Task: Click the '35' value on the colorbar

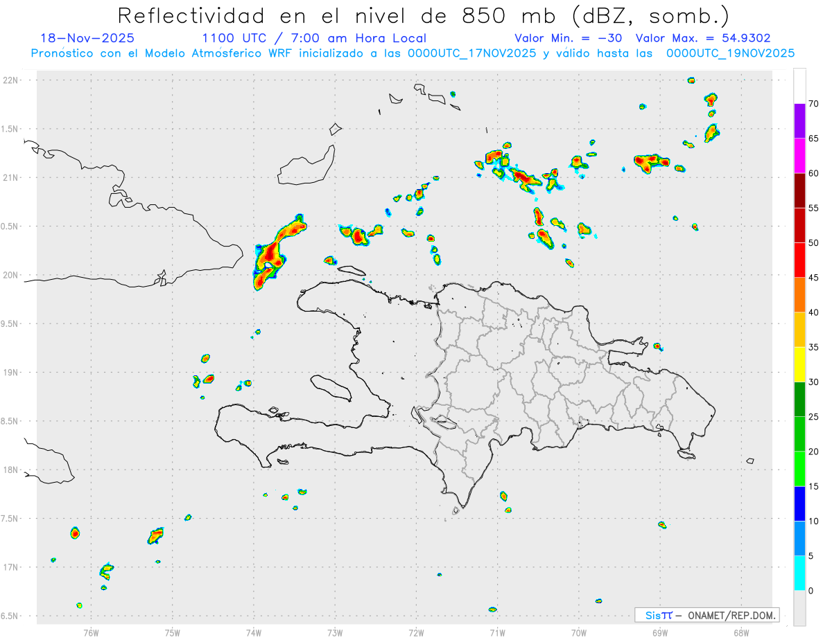Action: point(814,347)
